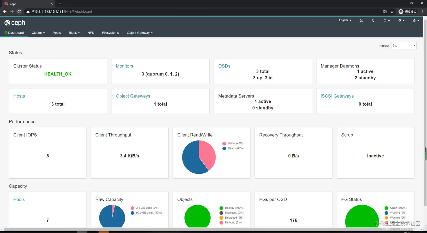Expand the Cluster menu
427x233 pixels.
pos(38,33)
